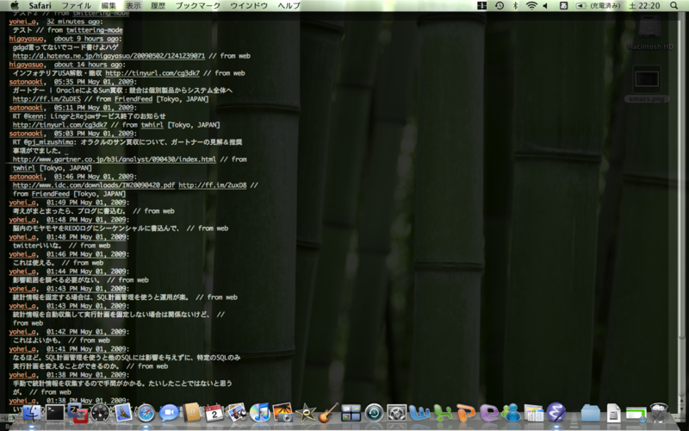The height and width of the screenshot is (431, 689).
Task: Open GarageBand guitar icon
Action: (x=328, y=413)
